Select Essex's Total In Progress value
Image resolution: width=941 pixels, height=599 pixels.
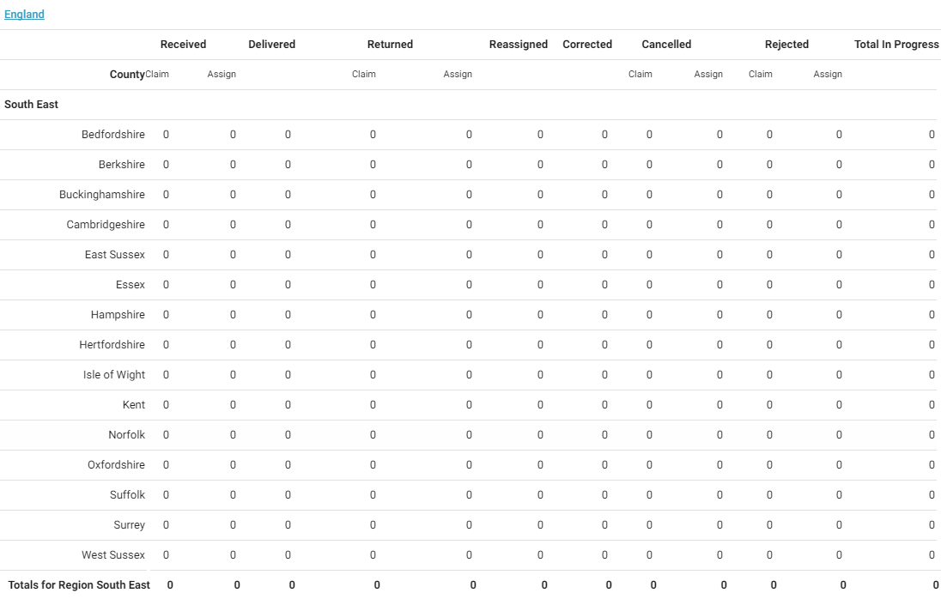click(931, 285)
